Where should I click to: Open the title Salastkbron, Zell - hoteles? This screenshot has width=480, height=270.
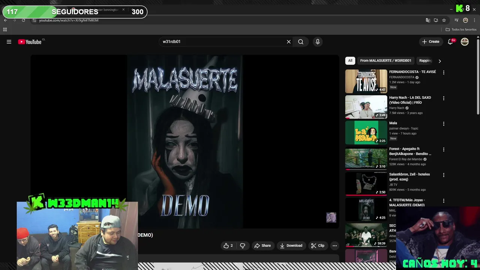(x=409, y=177)
